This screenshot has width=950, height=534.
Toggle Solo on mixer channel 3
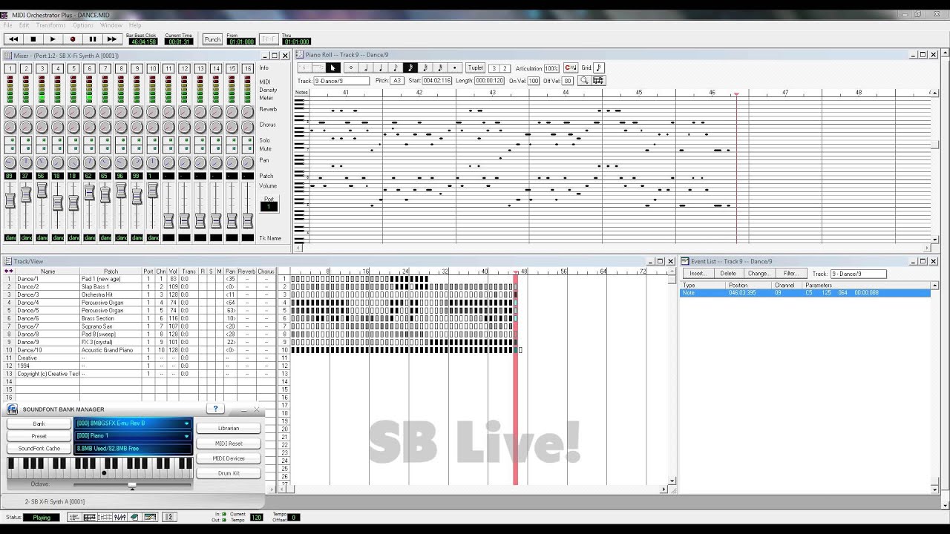pyautogui.click(x=42, y=140)
